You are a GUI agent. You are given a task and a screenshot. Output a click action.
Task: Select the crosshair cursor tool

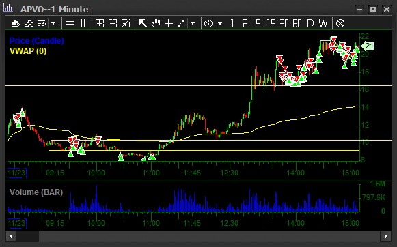tap(169, 23)
